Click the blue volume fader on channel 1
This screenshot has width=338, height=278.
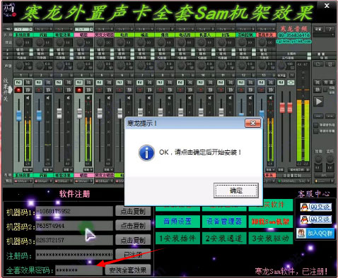tap(19, 116)
